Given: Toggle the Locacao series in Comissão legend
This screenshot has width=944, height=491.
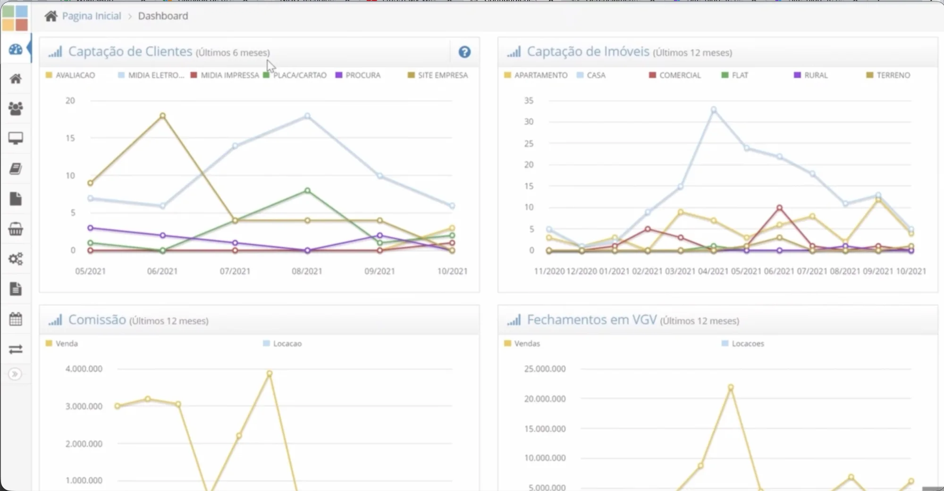Looking at the screenshot, I should (282, 343).
